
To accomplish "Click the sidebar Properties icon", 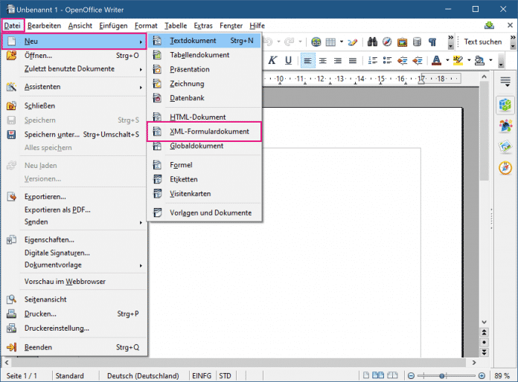I will [505, 106].
